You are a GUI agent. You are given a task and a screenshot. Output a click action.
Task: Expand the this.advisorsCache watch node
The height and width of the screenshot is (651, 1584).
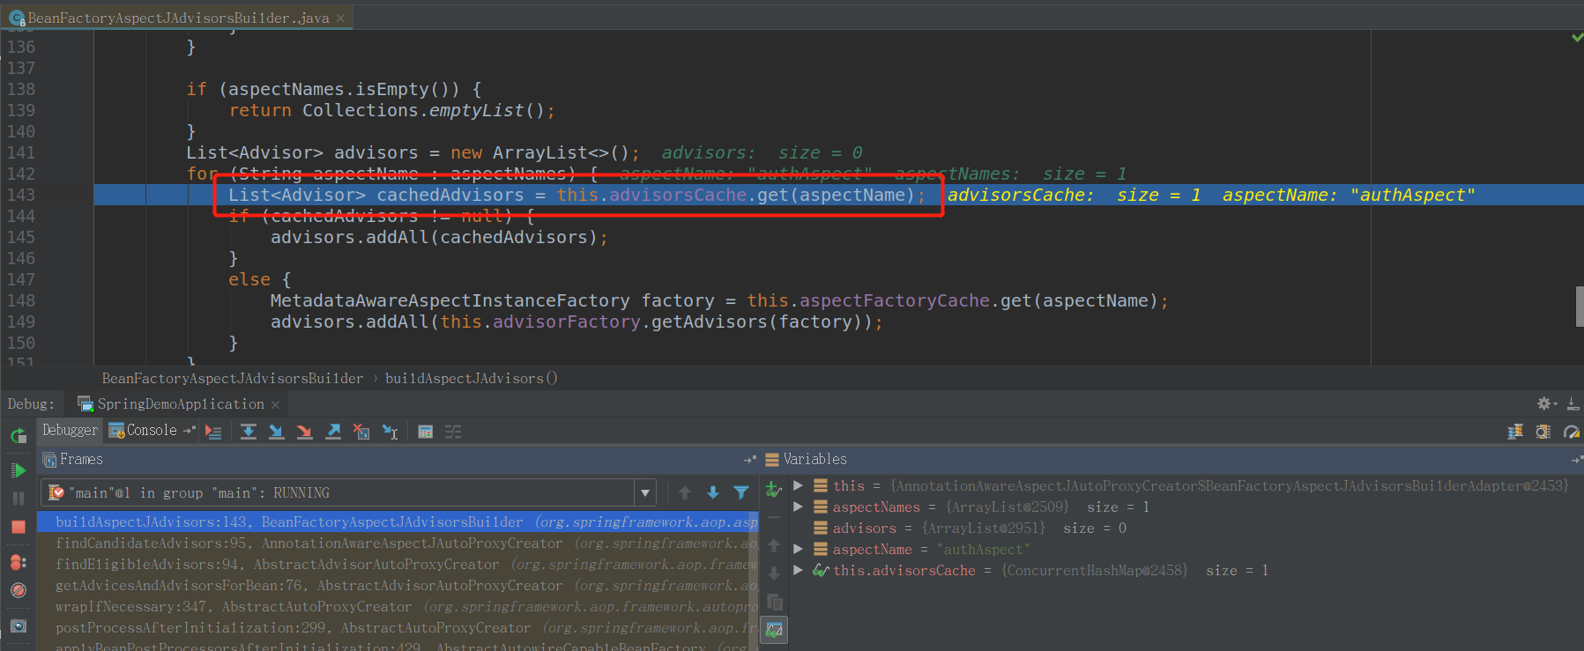coord(798,570)
